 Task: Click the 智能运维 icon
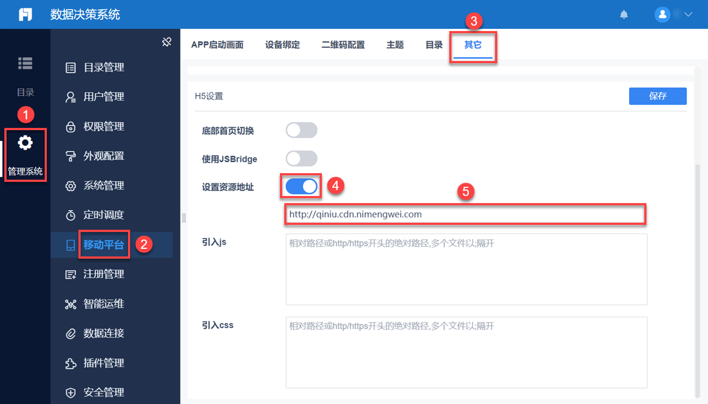pos(71,304)
